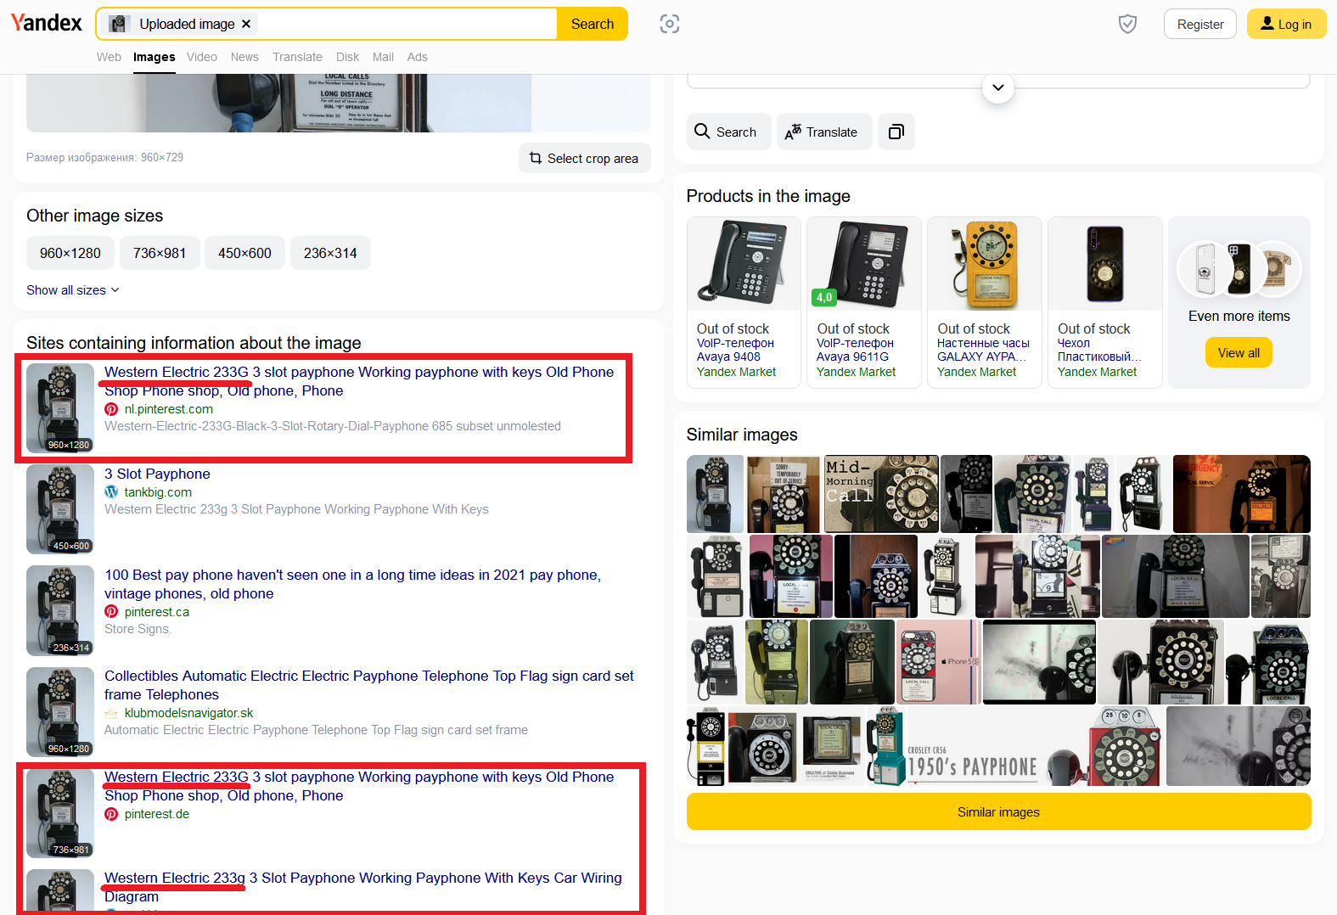The height and width of the screenshot is (915, 1337).
Task: Open the GALAXY wall clock product
Action: (x=985, y=302)
